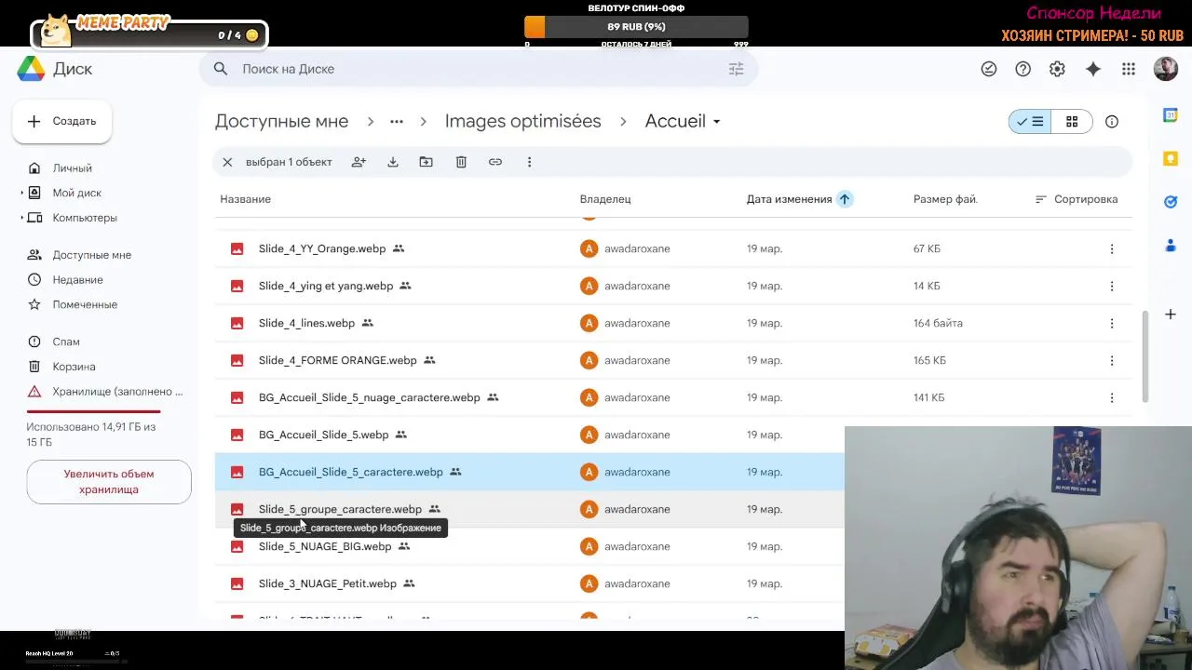Expand Компьютеры tree arrow
Viewport: 1192px width, 670px height.
coord(21,218)
